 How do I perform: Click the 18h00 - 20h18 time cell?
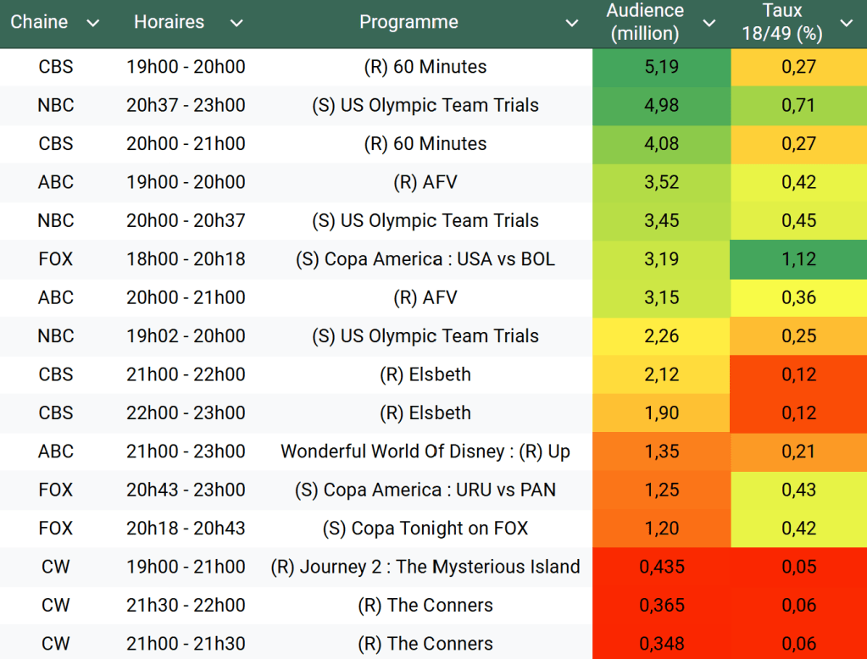tap(185, 259)
